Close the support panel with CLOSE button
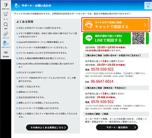Image resolution: width=152 pixels, height=138 pixels. 148,5
